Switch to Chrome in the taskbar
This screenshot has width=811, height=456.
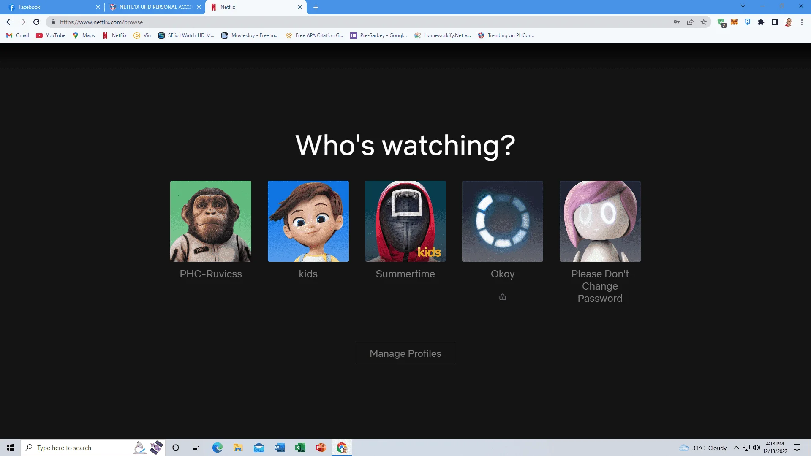342,448
